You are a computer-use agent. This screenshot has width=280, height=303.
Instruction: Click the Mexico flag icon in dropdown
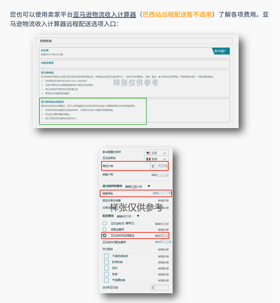pos(148,159)
